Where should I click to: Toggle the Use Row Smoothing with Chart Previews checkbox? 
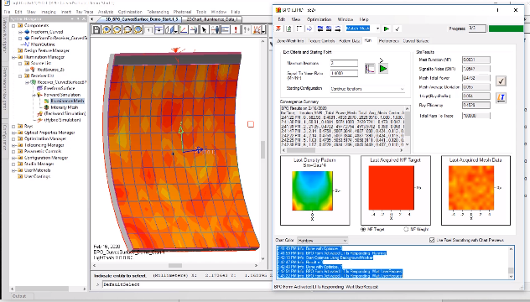(432, 240)
